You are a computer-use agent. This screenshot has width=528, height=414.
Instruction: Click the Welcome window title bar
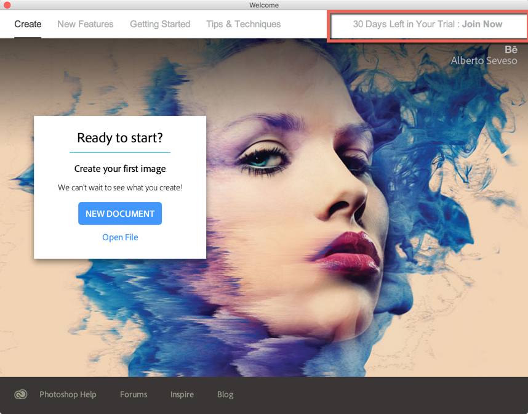(264, 5)
